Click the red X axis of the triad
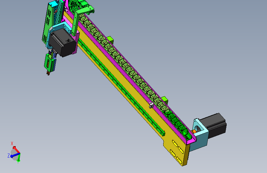Screen dimensions: 267x173 click(16, 149)
